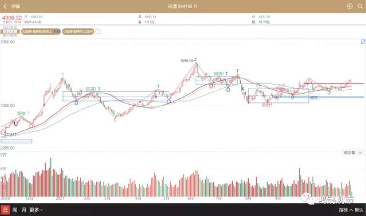Tap the round info icon beside trend pills
The image size is (366, 216).
coord(98,31)
